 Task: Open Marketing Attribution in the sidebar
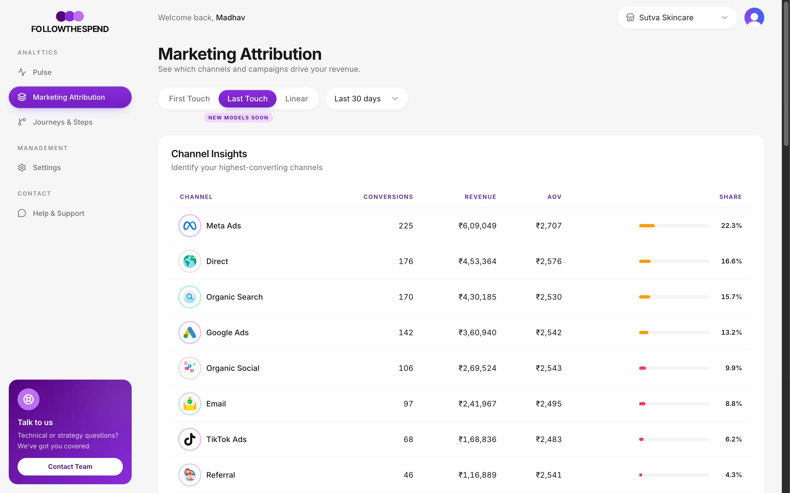[x=70, y=97]
